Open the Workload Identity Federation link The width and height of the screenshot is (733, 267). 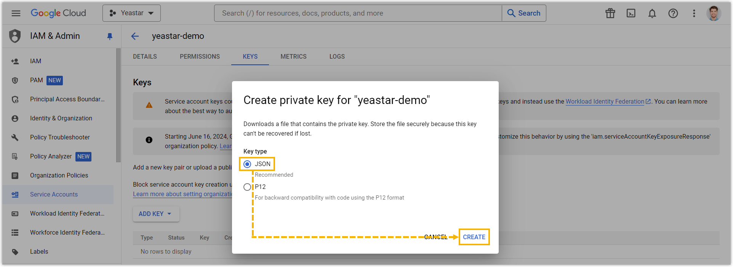point(605,102)
